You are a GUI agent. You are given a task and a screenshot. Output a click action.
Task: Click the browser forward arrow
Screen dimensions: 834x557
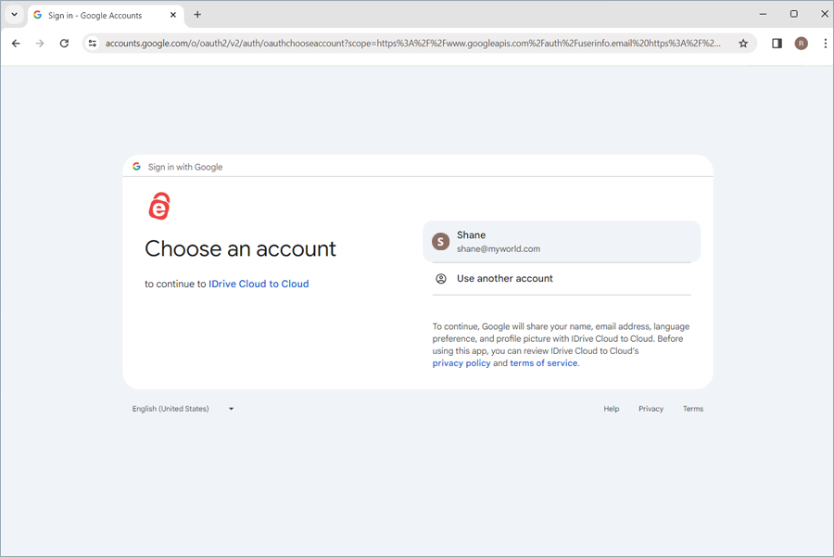pyautogui.click(x=40, y=44)
